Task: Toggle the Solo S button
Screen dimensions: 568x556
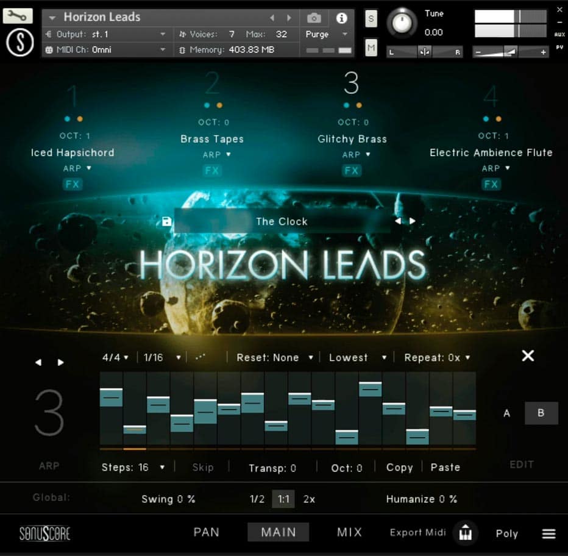Action: click(x=371, y=19)
